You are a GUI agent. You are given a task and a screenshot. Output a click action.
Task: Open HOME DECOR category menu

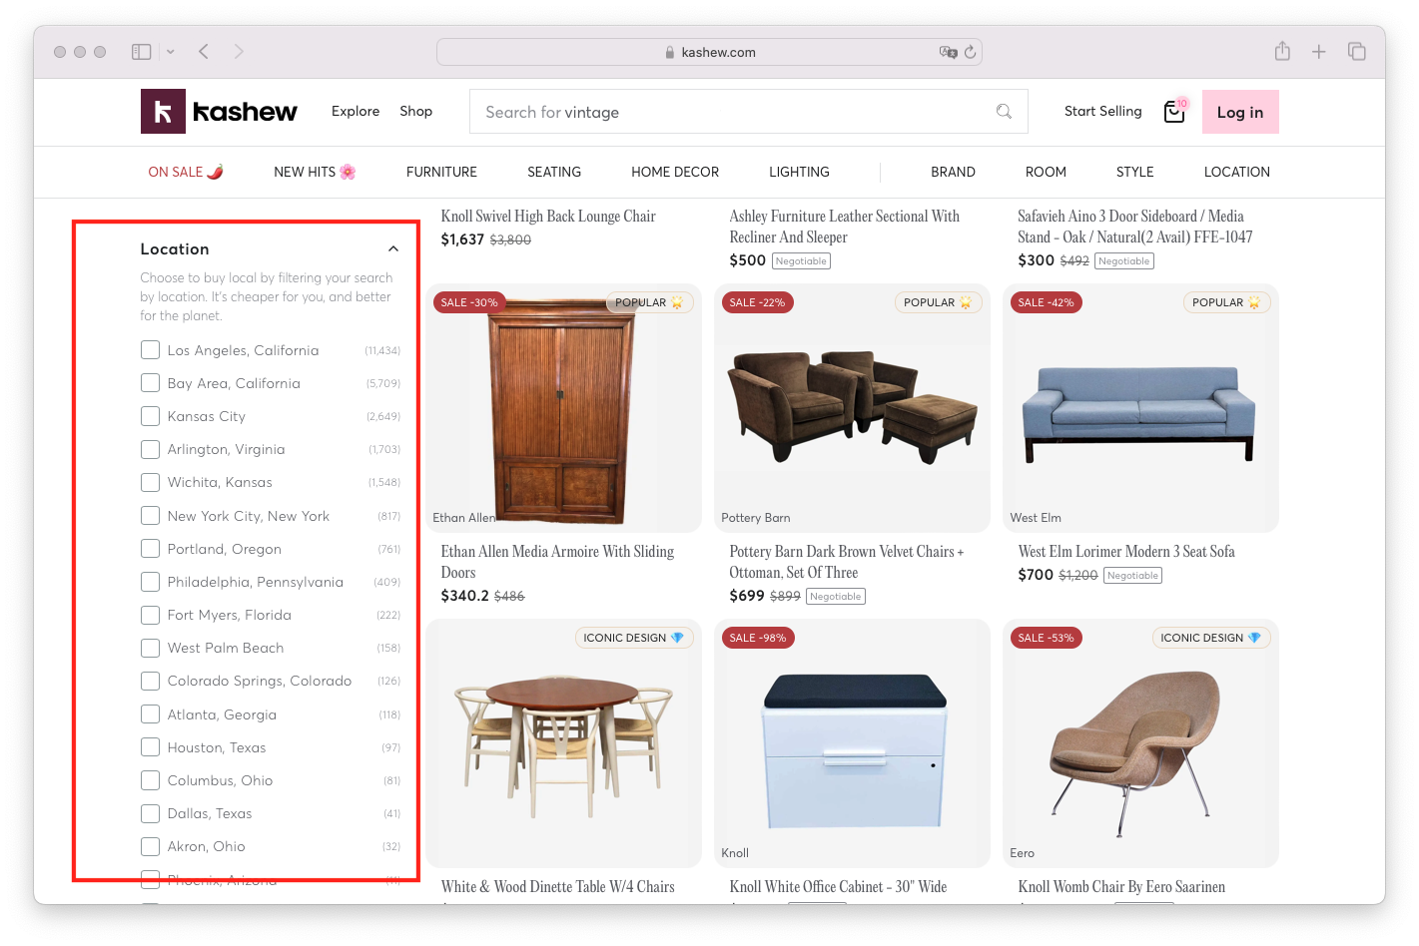[675, 172]
